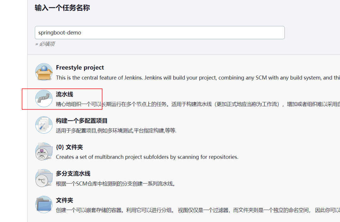
Task: Click the 必填项 hint text
Action: pyautogui.click(x=45, y=44)
